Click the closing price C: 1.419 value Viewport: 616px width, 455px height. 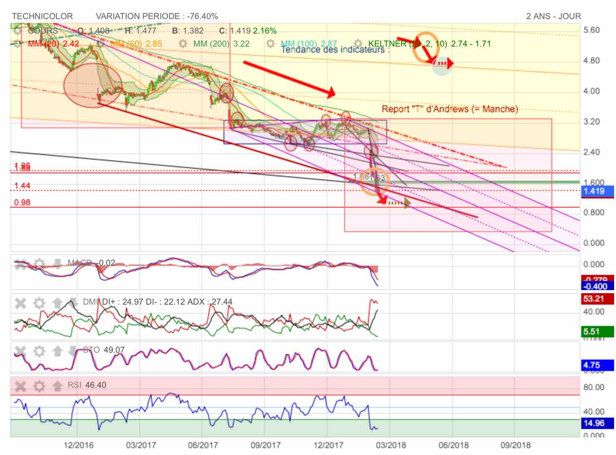[235, 31]
